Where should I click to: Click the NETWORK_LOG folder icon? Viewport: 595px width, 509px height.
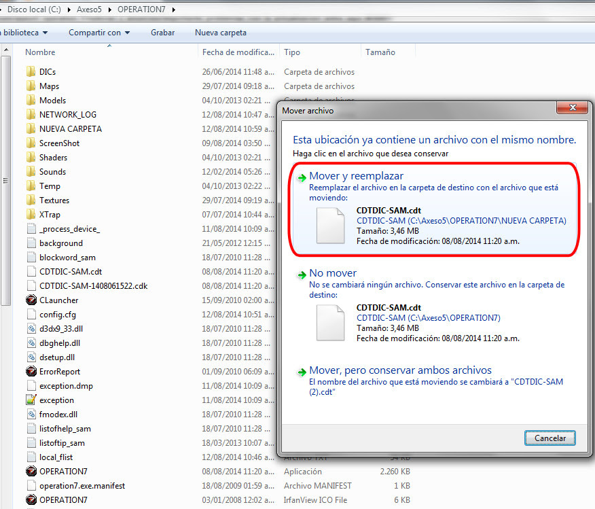pyautogui.click(x=31, y=115)
